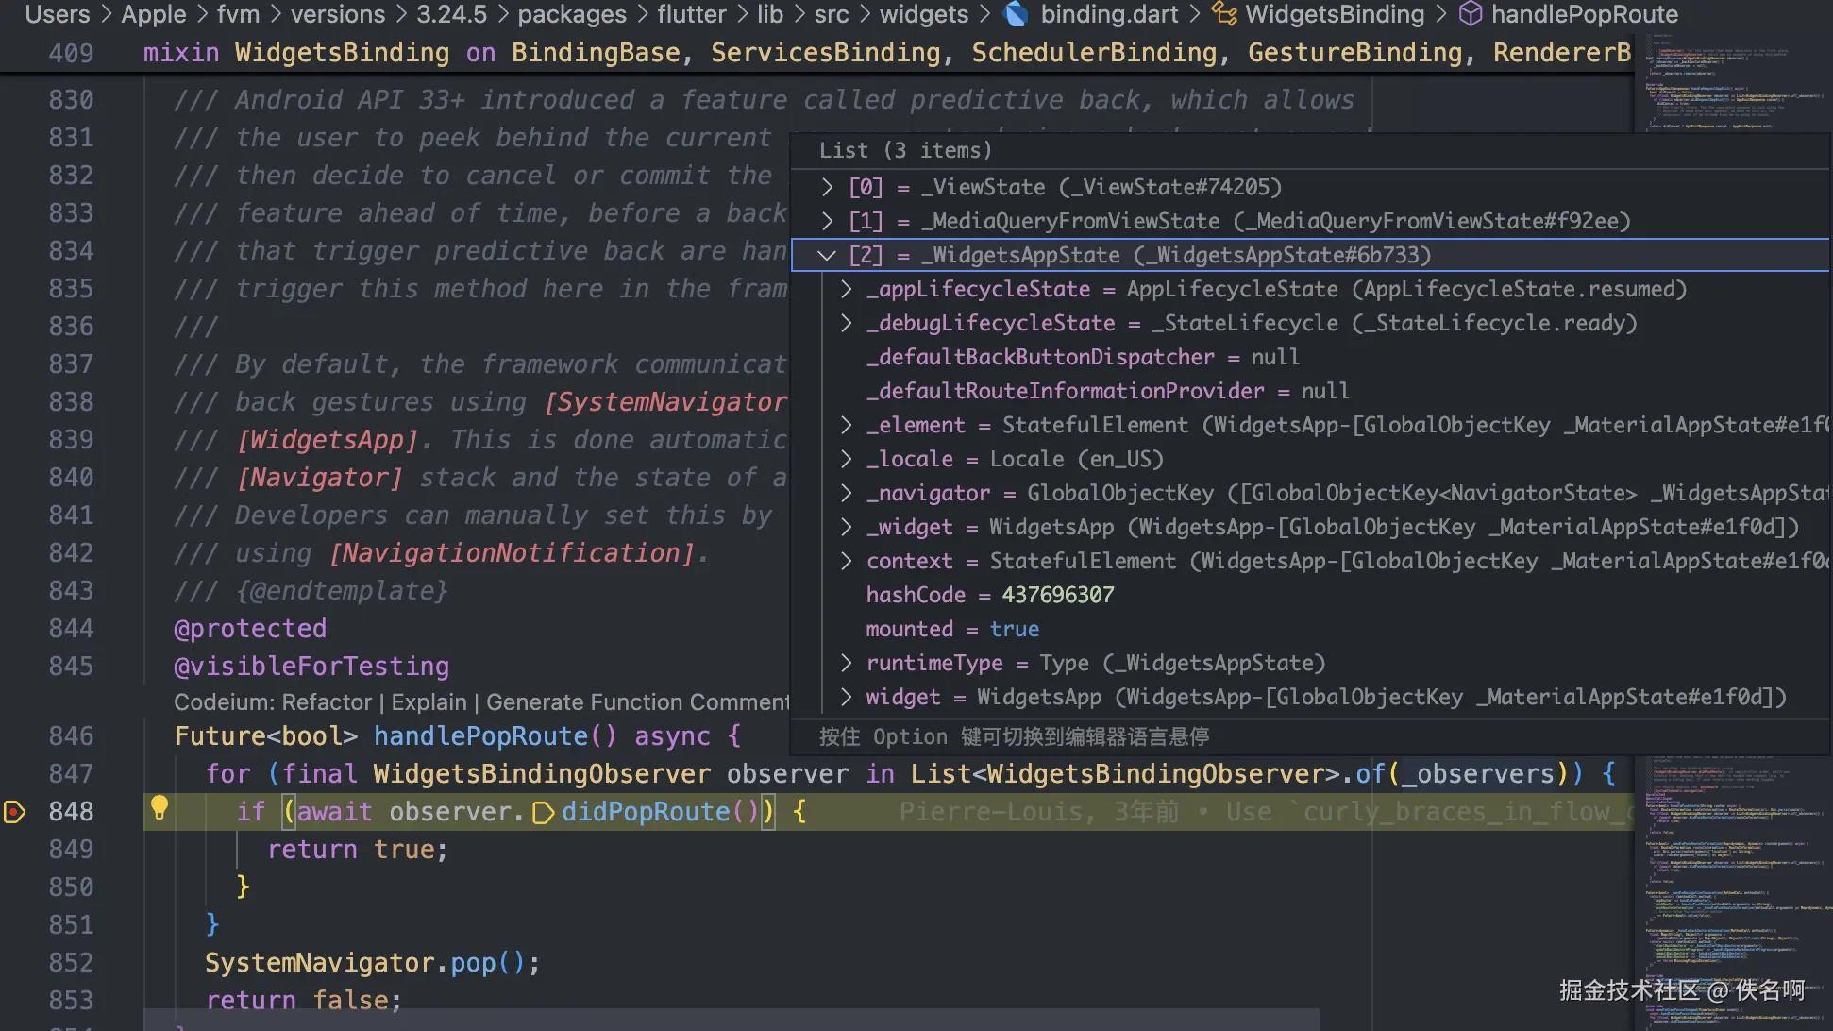Click inline breakpoint marker before didPopRoute
The width and height of the screenshot is (1833, 1031).
[543, 812]
